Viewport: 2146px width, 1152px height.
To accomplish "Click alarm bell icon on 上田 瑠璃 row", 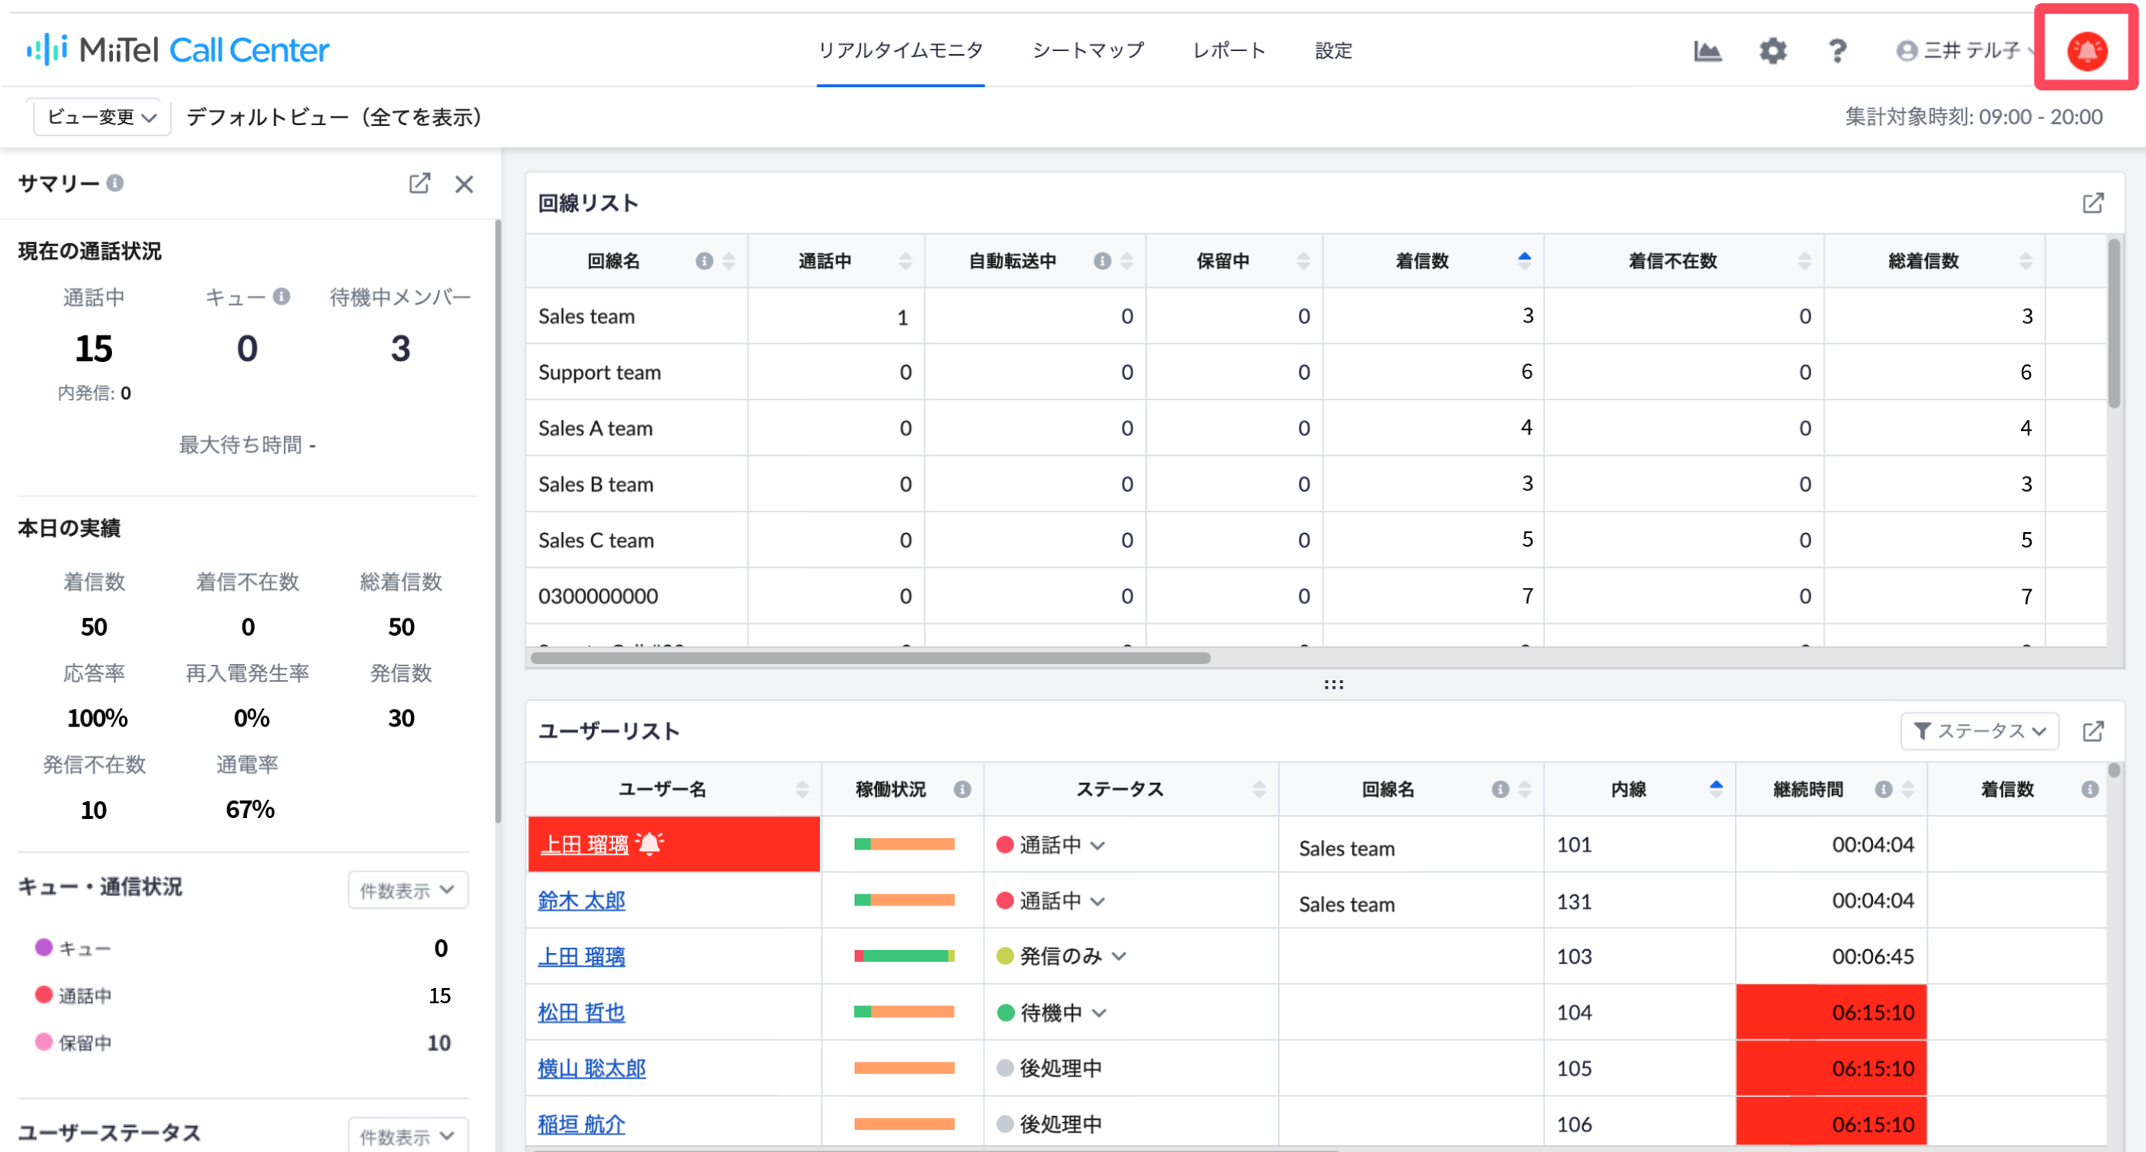I will pyautogui.click(x=649, y=844).
